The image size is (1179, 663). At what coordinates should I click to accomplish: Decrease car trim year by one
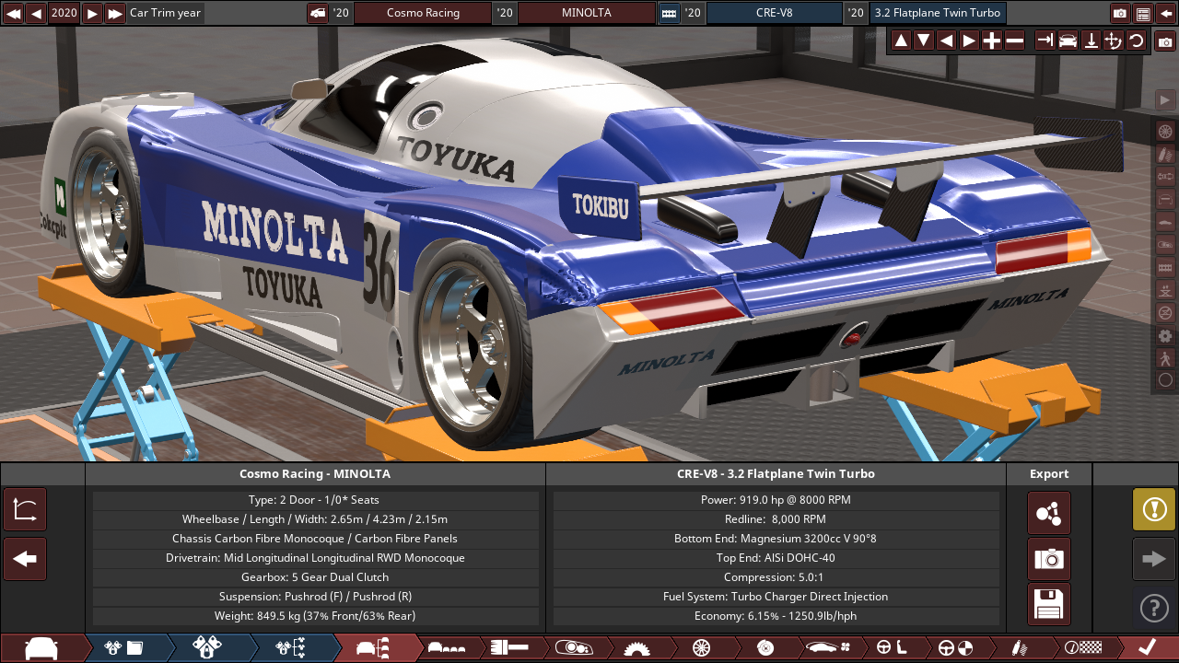pyautogui.click(x=36, y=13)
